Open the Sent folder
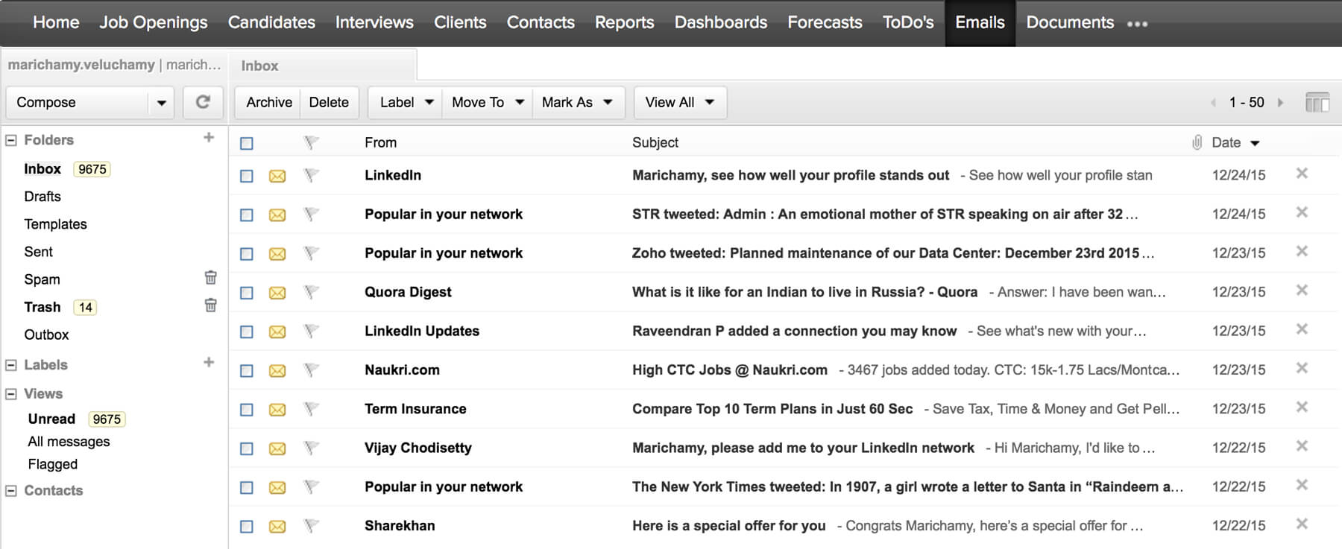Viewport: 1342px width, 549px height. 38,252
